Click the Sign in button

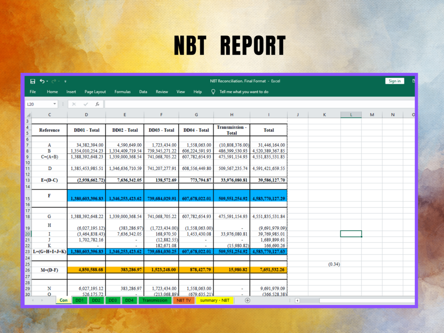coord(394,81)
